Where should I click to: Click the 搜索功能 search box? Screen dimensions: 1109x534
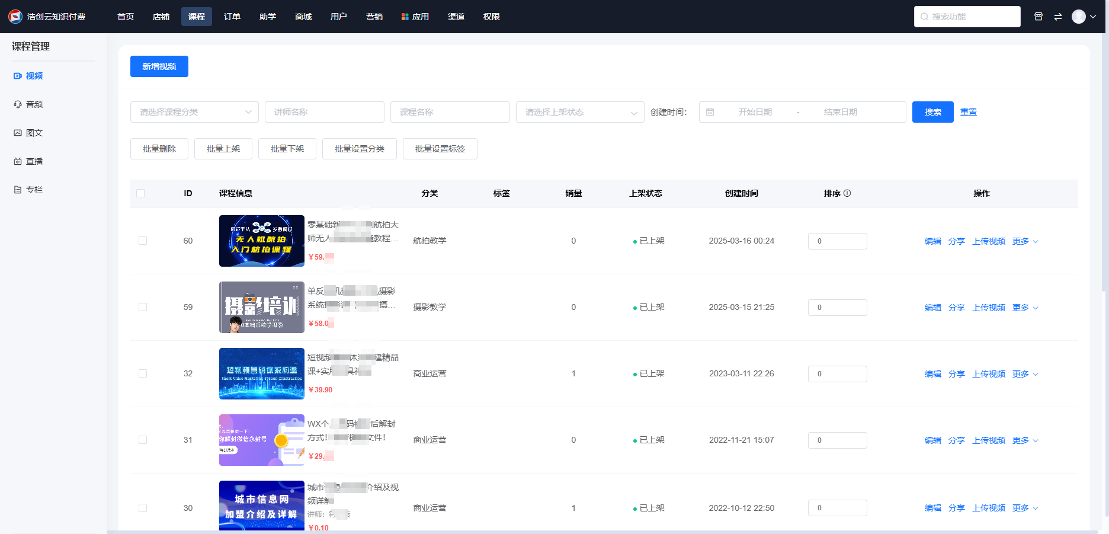[967, 17]
